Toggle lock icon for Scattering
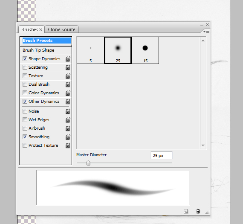243x224 pixels. click(x=68, y=67)
